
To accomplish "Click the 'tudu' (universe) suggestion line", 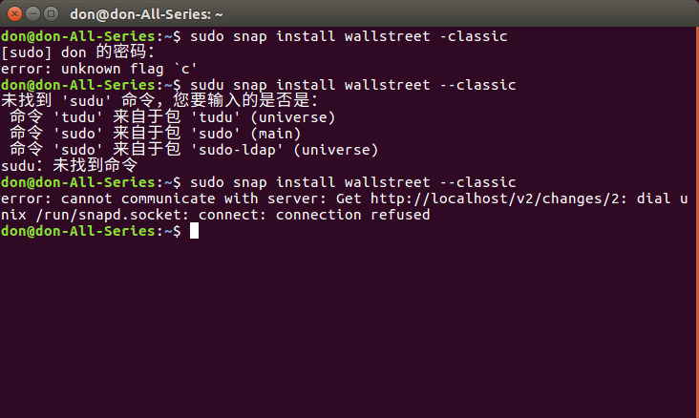I will [x=172, y=117].
